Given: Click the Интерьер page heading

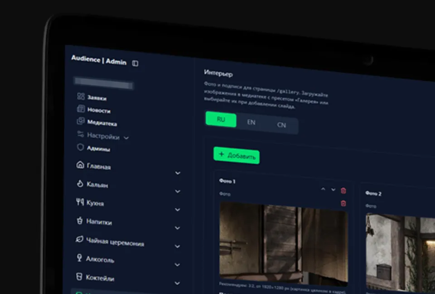Looking at the screenshot, I should (x=218, y=73).
